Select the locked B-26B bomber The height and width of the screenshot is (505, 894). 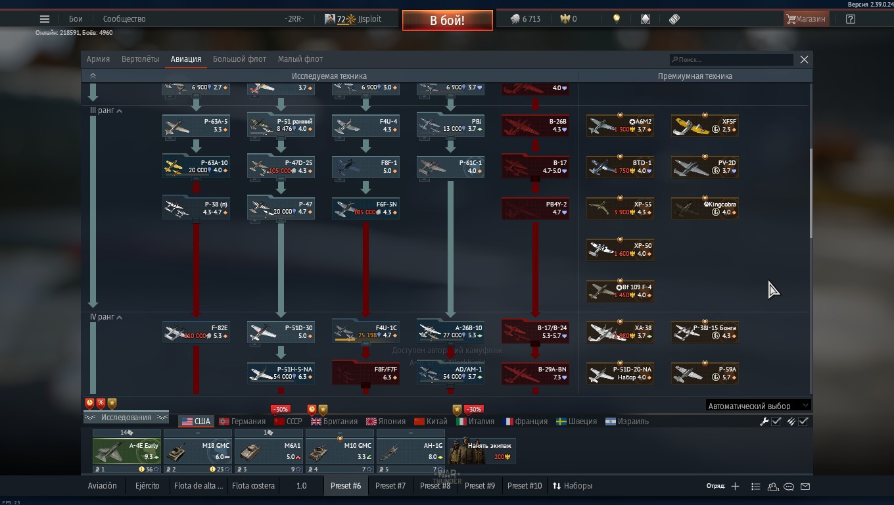pos(535,126)
